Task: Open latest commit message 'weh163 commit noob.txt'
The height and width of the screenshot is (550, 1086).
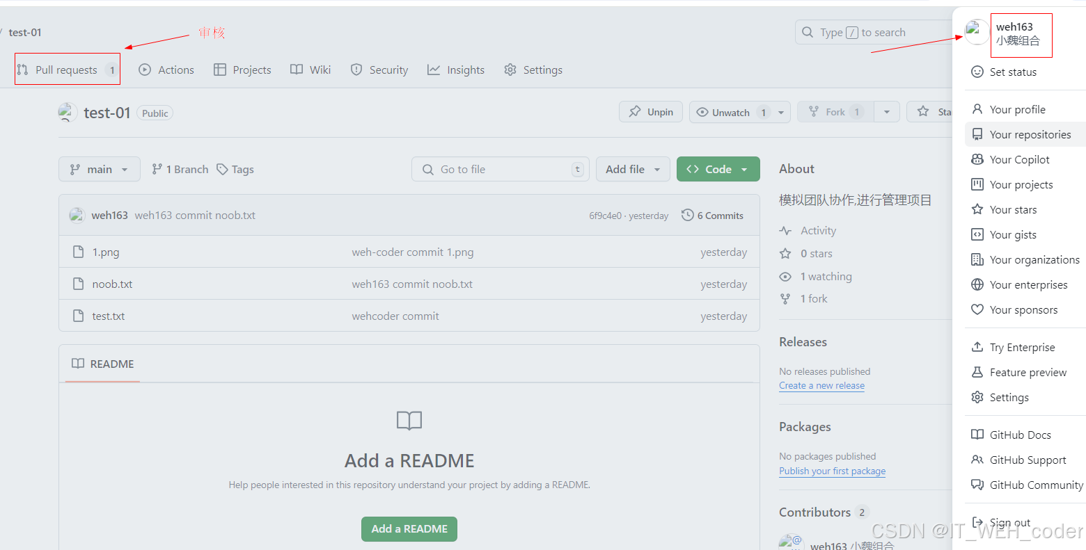Action: 195,216
